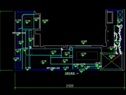Pick the +2.200 elevation label
Screen dimensions: 126x95
pos(16,58)
